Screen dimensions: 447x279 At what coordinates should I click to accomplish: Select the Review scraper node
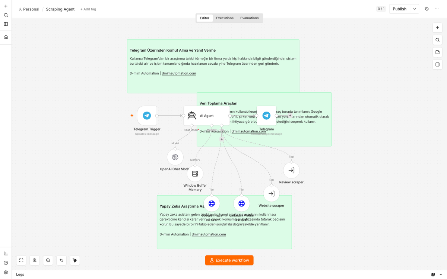click(291, 170)
